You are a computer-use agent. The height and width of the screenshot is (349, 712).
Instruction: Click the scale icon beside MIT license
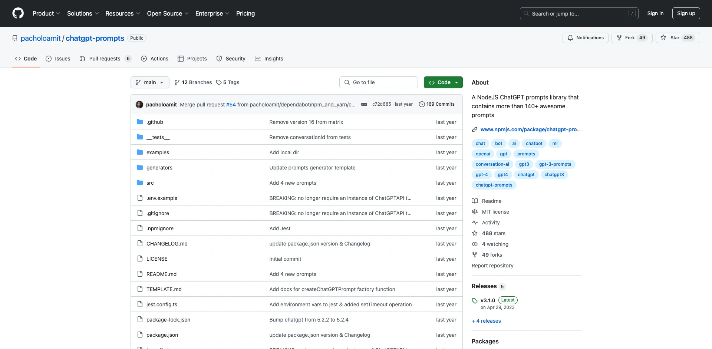click(x=475, y=212)
